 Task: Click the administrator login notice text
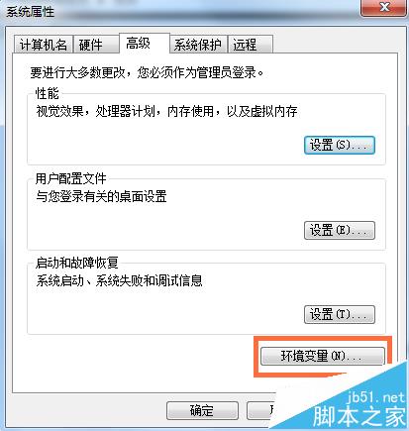pyautogui.click(x=147, y=72)
